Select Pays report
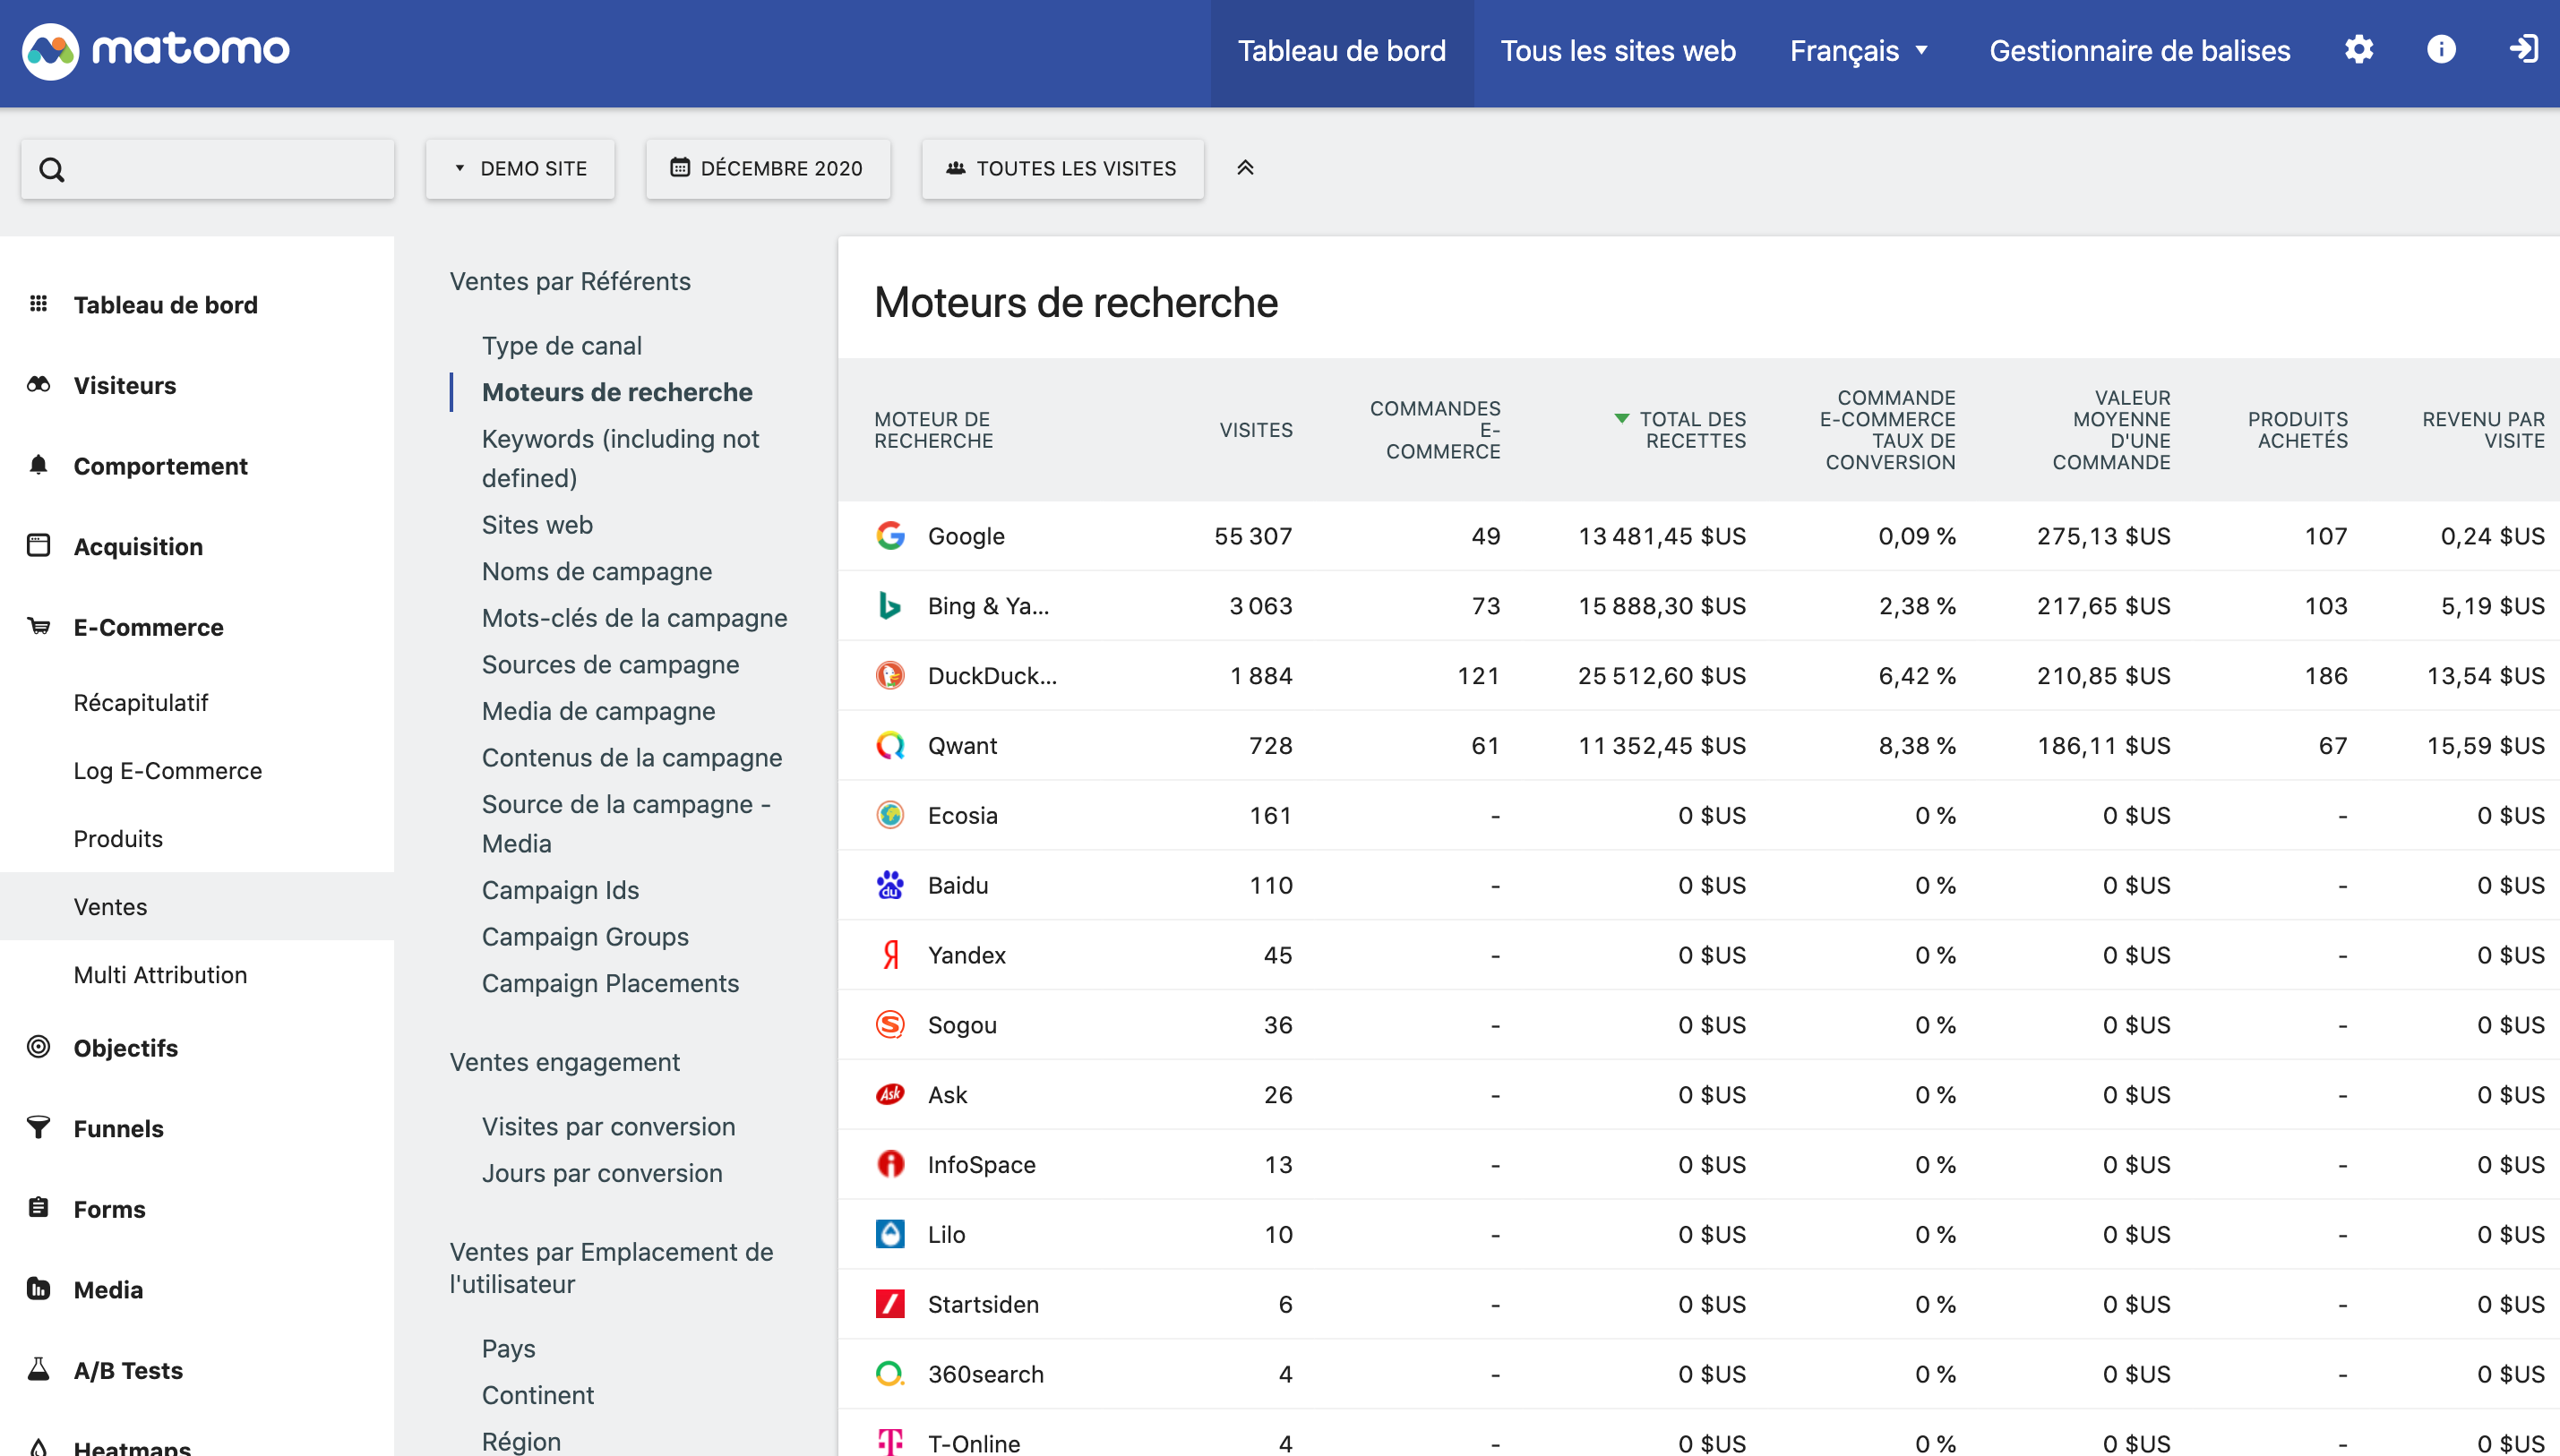 pyautogui.click(x=508, y=1349)
